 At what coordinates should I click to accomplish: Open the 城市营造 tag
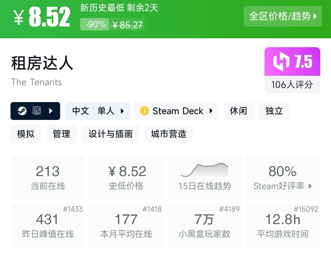tap(168, 134)
